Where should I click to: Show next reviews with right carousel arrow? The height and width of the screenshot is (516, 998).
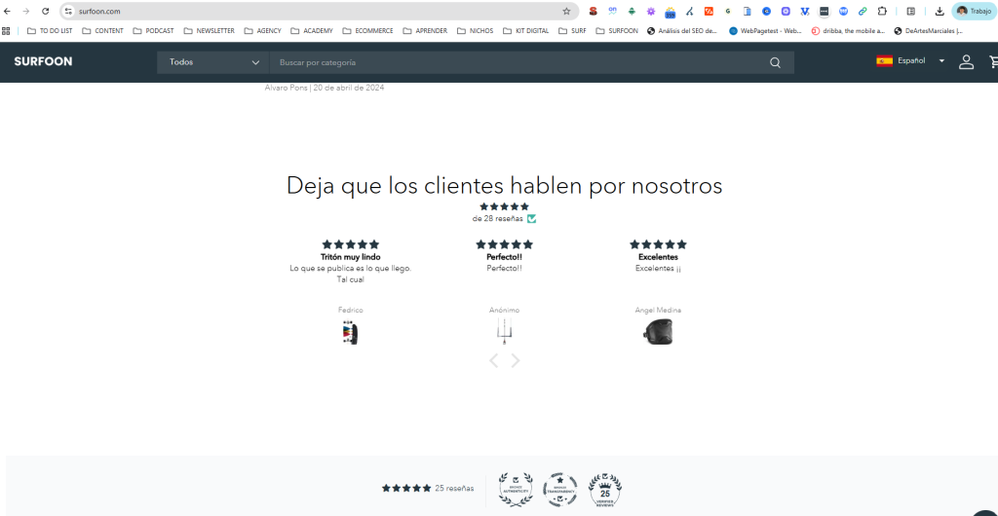(516, 360)
